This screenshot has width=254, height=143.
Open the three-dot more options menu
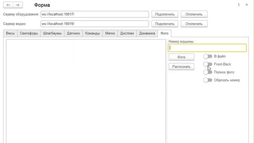tap(239, 5)
